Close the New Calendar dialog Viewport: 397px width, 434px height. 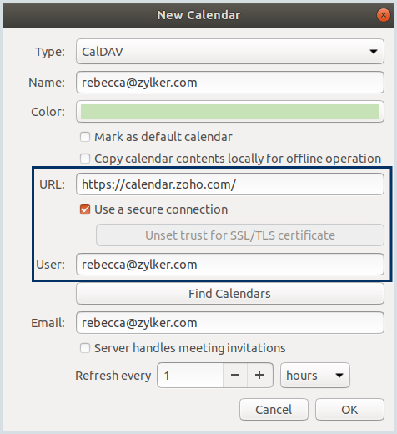coord(384,15)
